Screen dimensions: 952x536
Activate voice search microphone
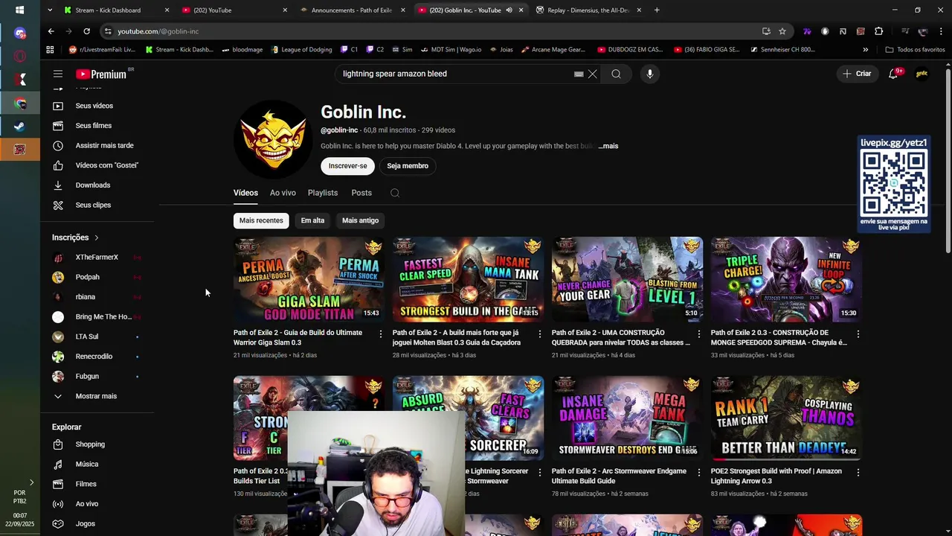pyautogui.click(x=649, y=74)
